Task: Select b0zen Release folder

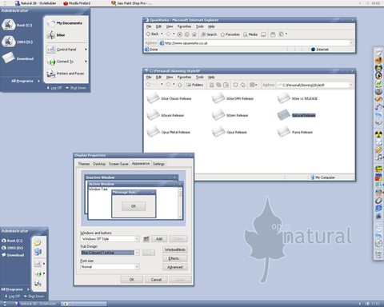Action: click(230, 115)
